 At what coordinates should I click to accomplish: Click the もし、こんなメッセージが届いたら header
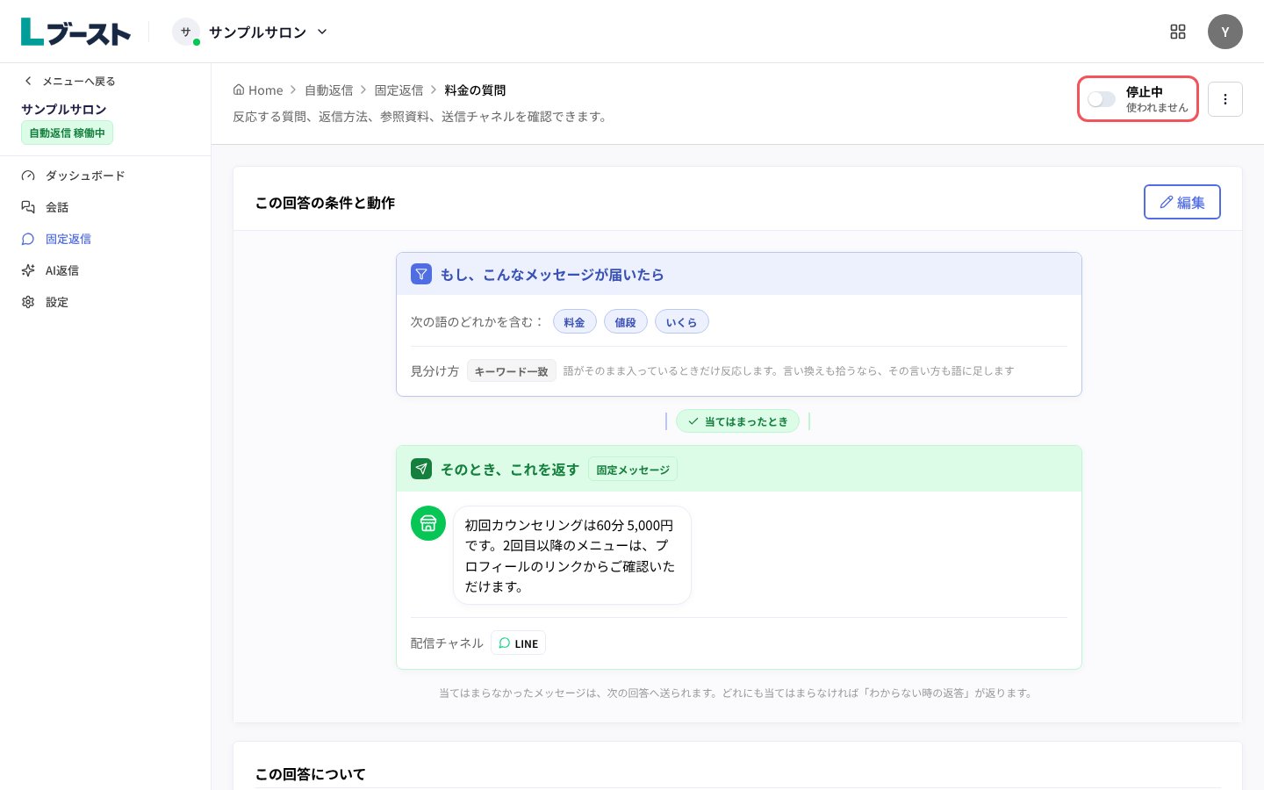[x=739, y=274]
